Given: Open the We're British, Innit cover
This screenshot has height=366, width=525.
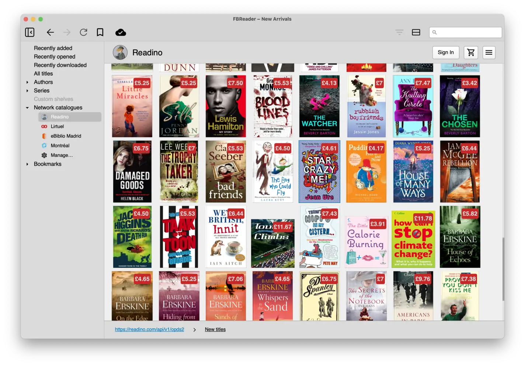Looking at the screenshot, I should point(226,237).
